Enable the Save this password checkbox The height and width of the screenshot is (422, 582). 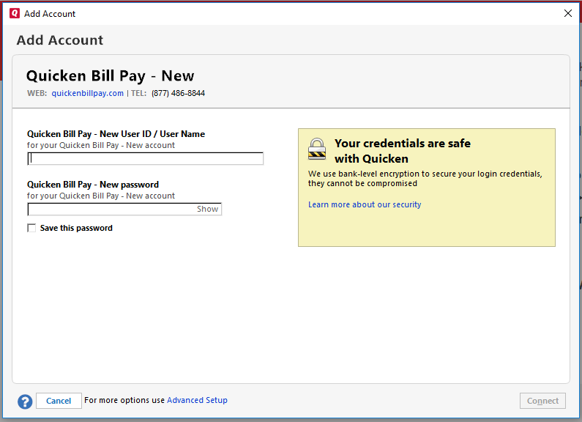click(x=31, y=228)
